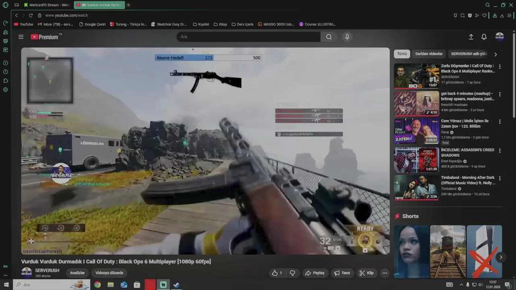Show next filter chips with right chevron
The width and height of the screenshot is (516, 290).
point(495,54)
